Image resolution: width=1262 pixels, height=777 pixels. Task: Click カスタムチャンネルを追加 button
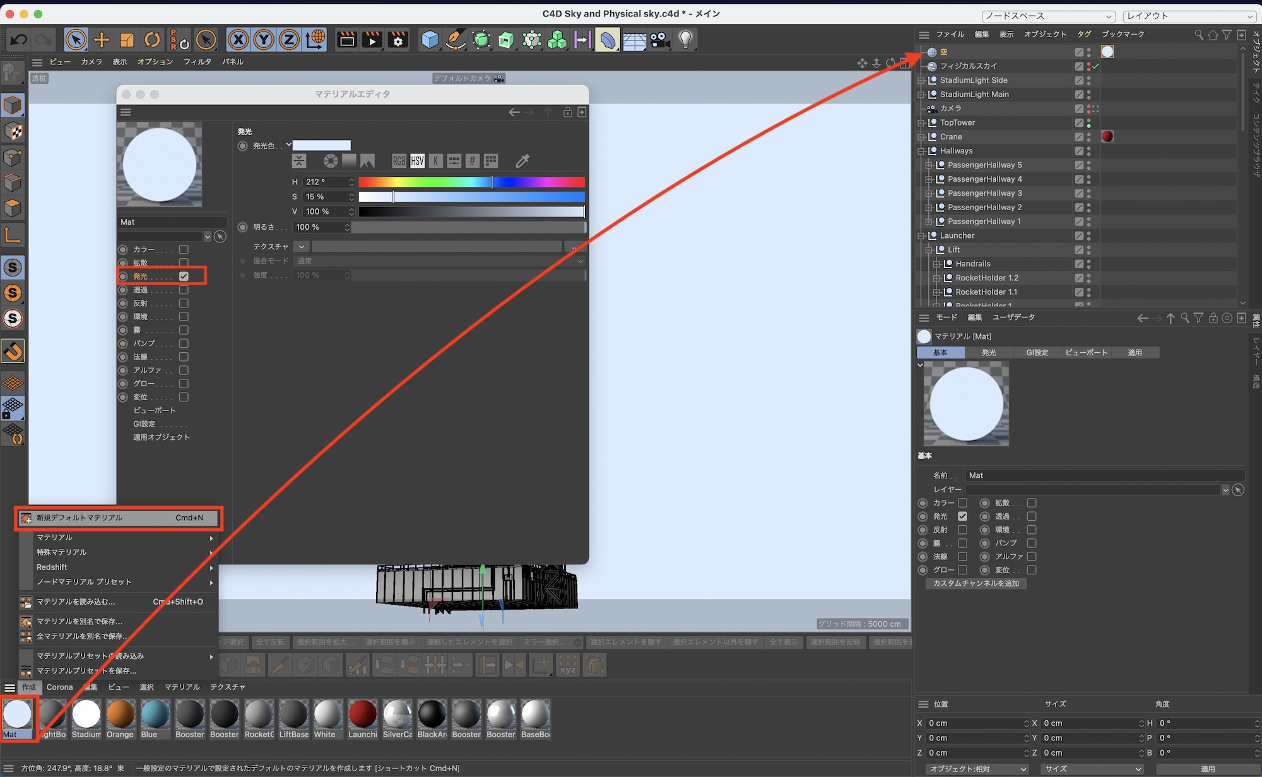tap(976, 583)
